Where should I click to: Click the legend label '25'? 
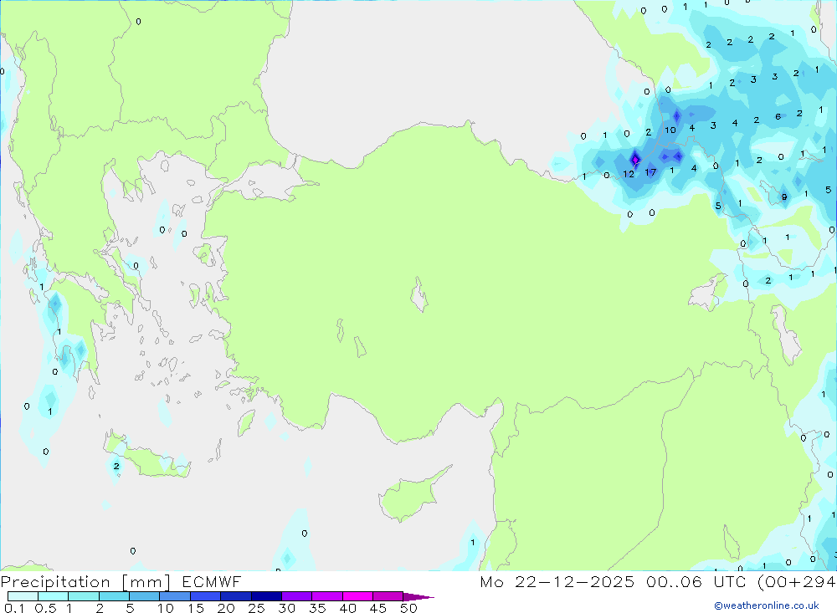tap(257, 608)
